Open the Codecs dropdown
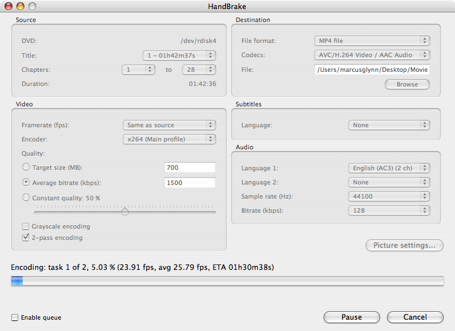This screenshot has height=331, width=455. click(x=372, y=55)
